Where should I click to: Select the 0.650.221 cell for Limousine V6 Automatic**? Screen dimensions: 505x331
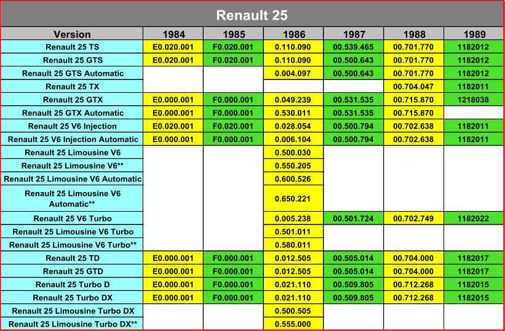tap(293, 198)
